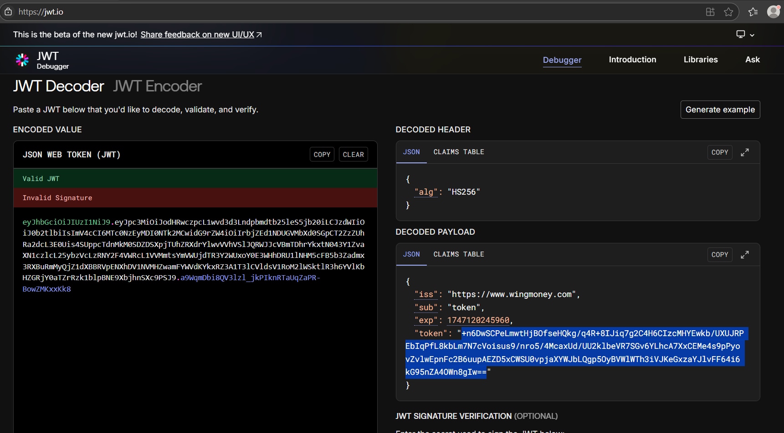784x433 pixels.
Task: Open Introduction nav item
Action: click(x=632, y=60)
